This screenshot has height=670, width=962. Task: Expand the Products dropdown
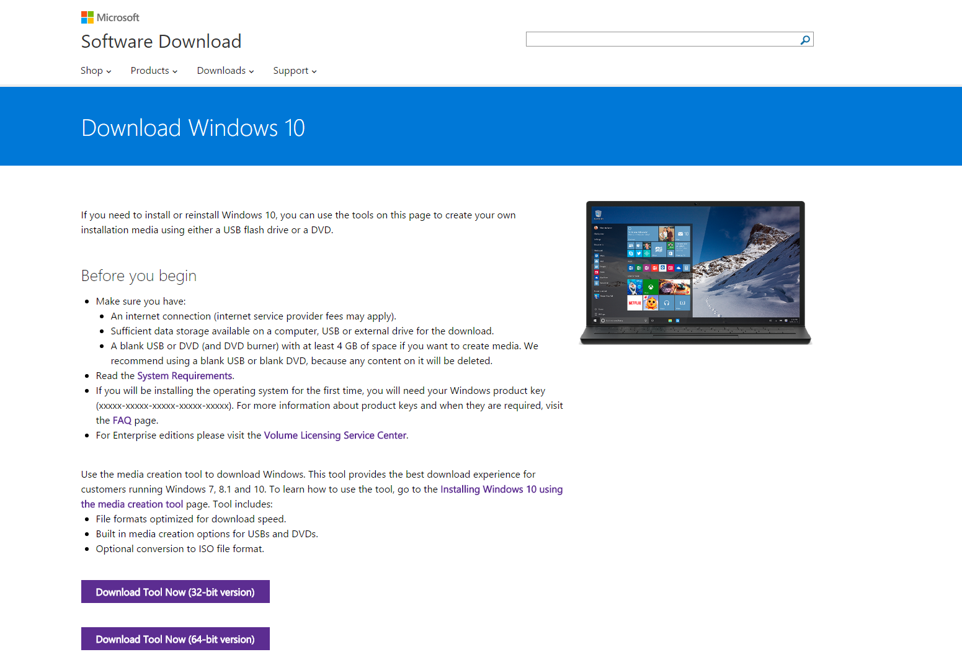pos(154,71)
